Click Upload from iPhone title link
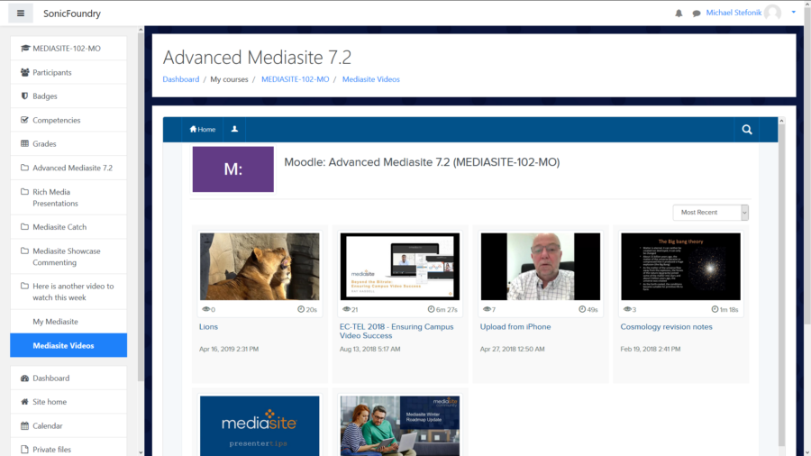 515,327
